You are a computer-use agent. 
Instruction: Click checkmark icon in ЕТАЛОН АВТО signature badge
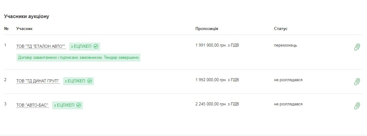pyautogui.click(x=95, y=46)
